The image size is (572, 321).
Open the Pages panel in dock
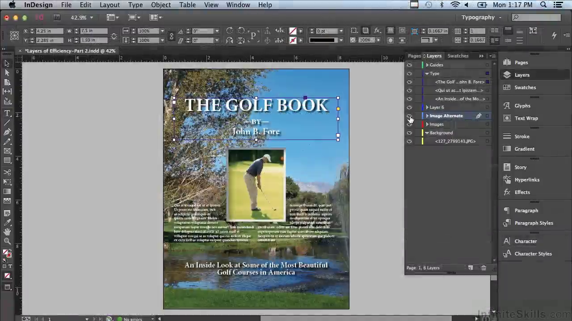521,62
